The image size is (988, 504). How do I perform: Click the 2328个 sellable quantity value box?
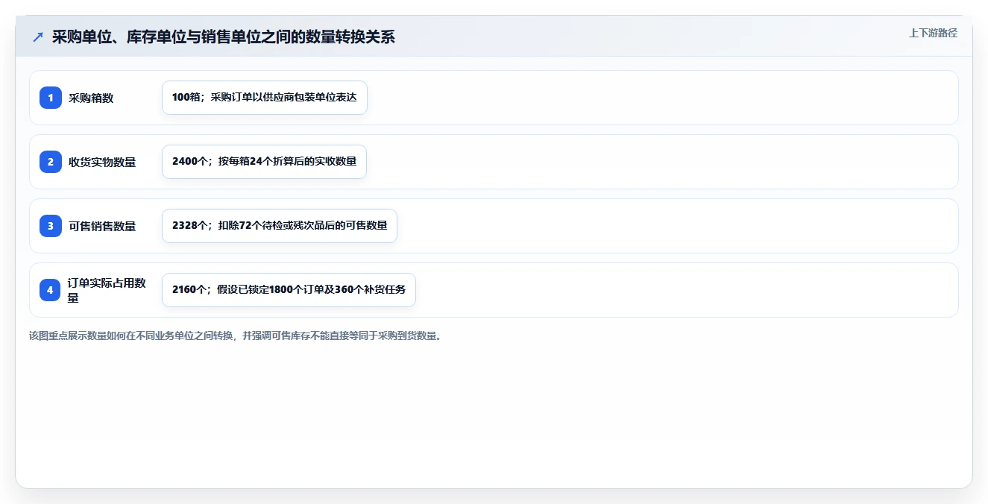coord(280,226)
